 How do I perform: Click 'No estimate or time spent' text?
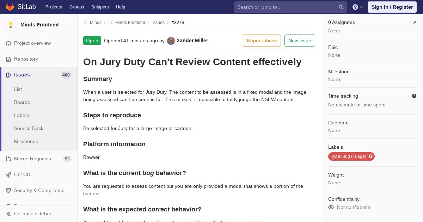click(x=357, y=105)
